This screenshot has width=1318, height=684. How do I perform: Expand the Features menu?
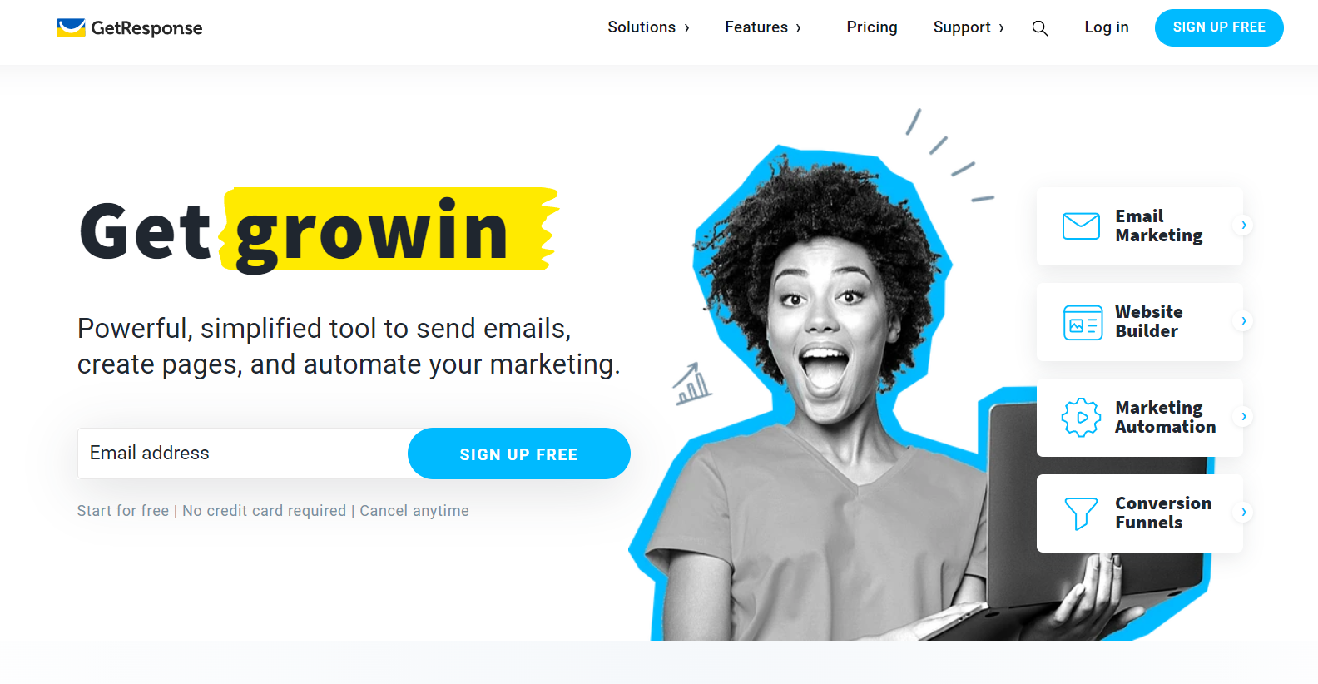763,27
